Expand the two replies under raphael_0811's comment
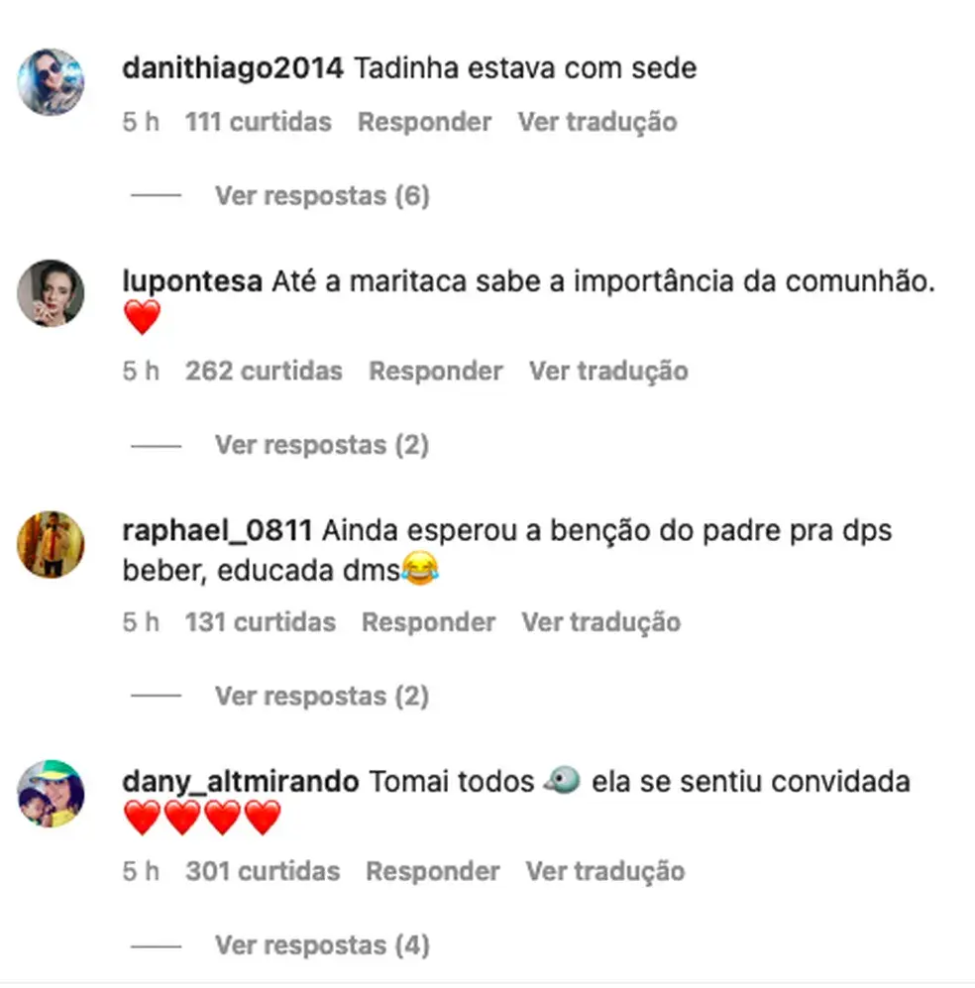This screenshot has height=988, width=975. point(322,697)
